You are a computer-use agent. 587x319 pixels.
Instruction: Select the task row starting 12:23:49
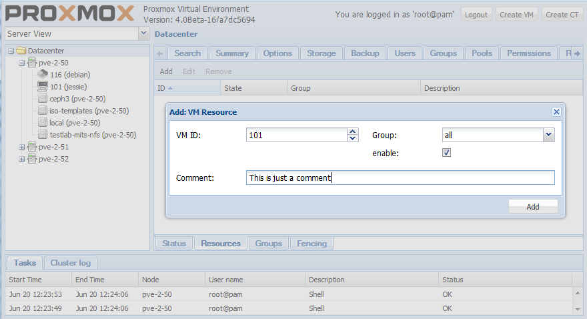289,308
